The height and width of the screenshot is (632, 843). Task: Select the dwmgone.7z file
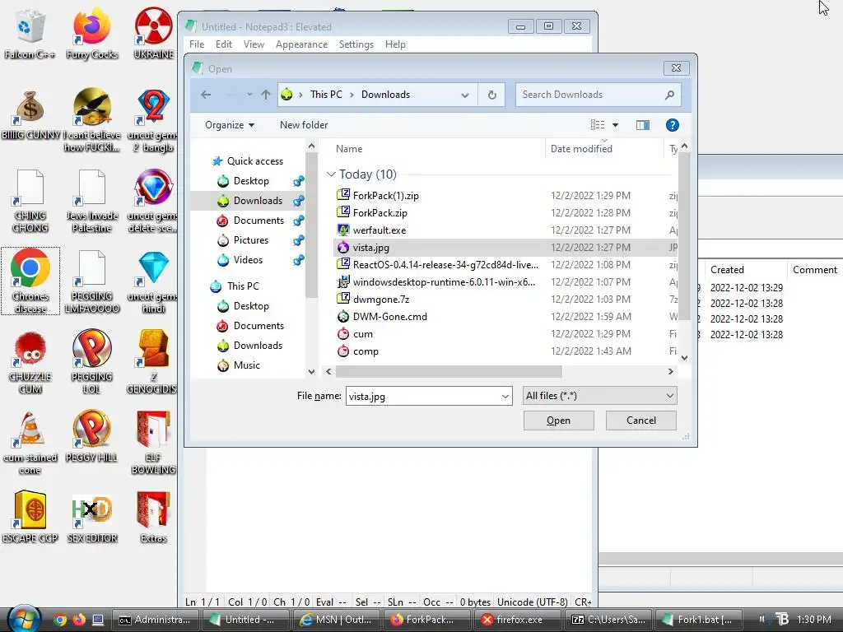pos(380,300)
